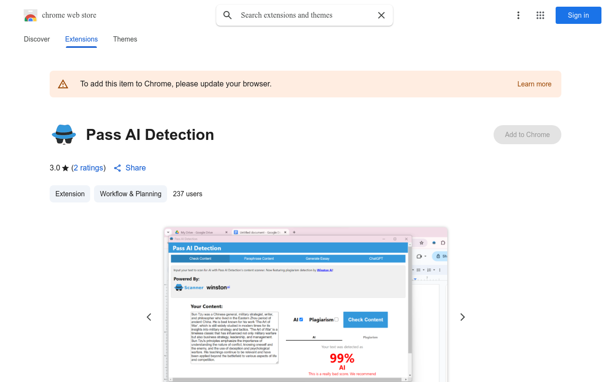
Task: Click the Generate Essay tab in the screenshot
Action: coord(317,258)
